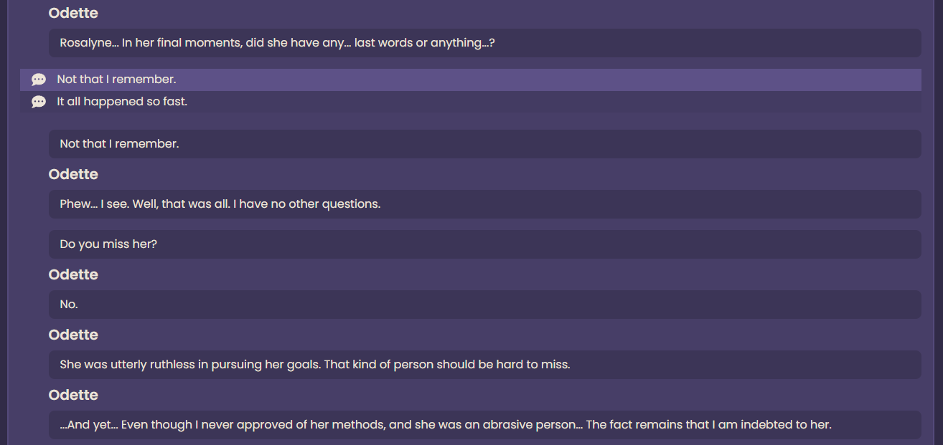
Task: Click the Odette name above 'She was utterly ruthless'
Action: 73,335
